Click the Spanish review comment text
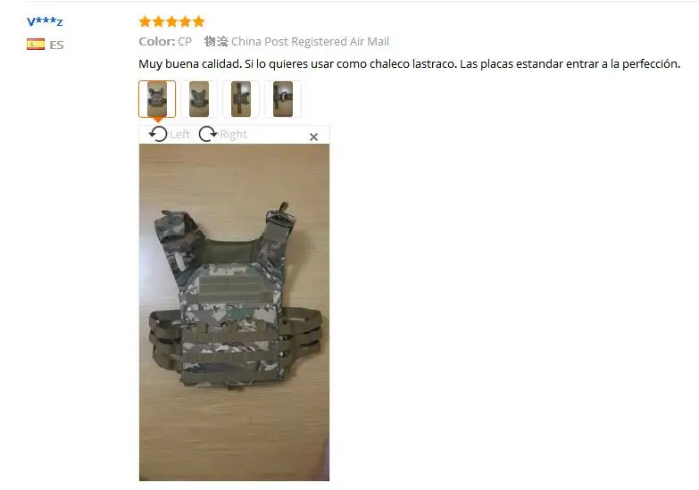The height and width of the screenshot is (490, 699). click(409, 63)
